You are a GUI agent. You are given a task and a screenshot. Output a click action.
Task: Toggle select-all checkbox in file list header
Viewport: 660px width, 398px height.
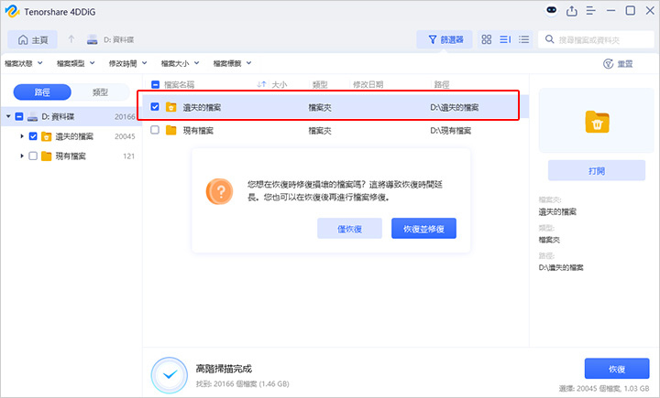point(155,84)
